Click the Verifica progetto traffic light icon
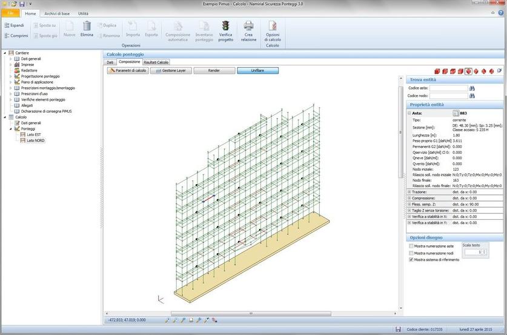 [225, 25]
